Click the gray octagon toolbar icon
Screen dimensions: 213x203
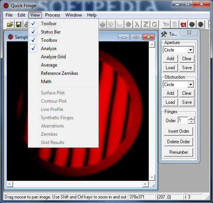pos(128,24)
